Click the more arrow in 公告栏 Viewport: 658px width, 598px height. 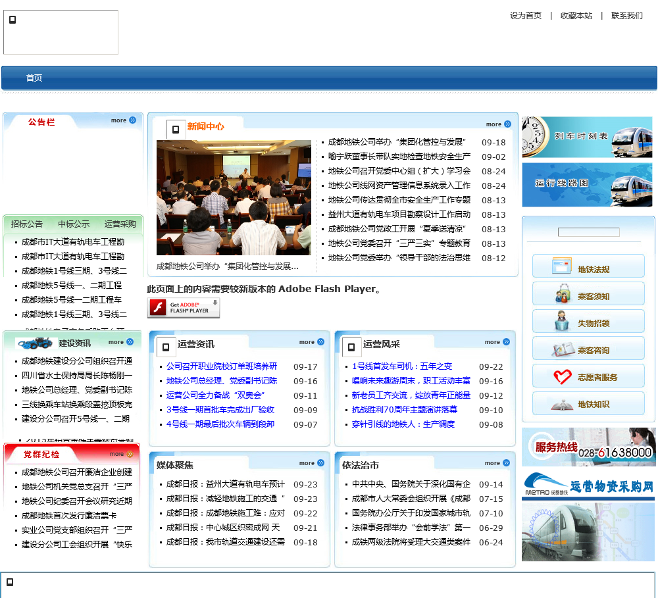click(x=133, y=120)
